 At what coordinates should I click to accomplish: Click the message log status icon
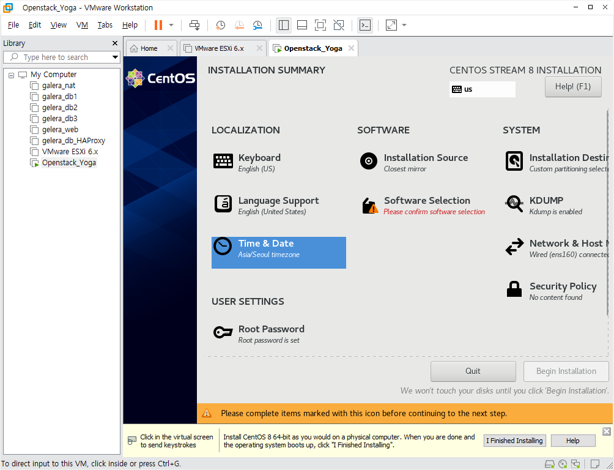click(x=595, y=464)
